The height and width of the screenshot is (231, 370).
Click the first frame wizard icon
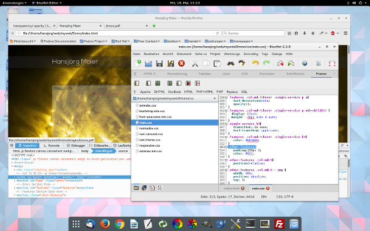point(137,83)
